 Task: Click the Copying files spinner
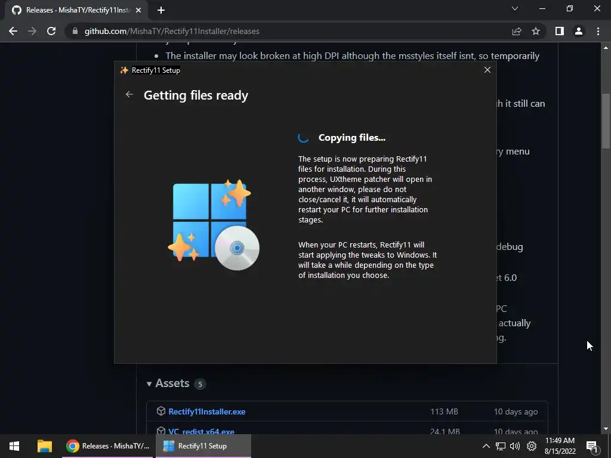(304, 138)
